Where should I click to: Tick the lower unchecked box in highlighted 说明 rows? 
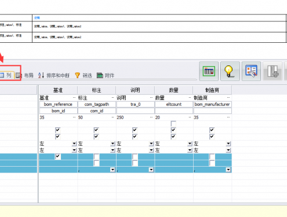tap(135, 163)
